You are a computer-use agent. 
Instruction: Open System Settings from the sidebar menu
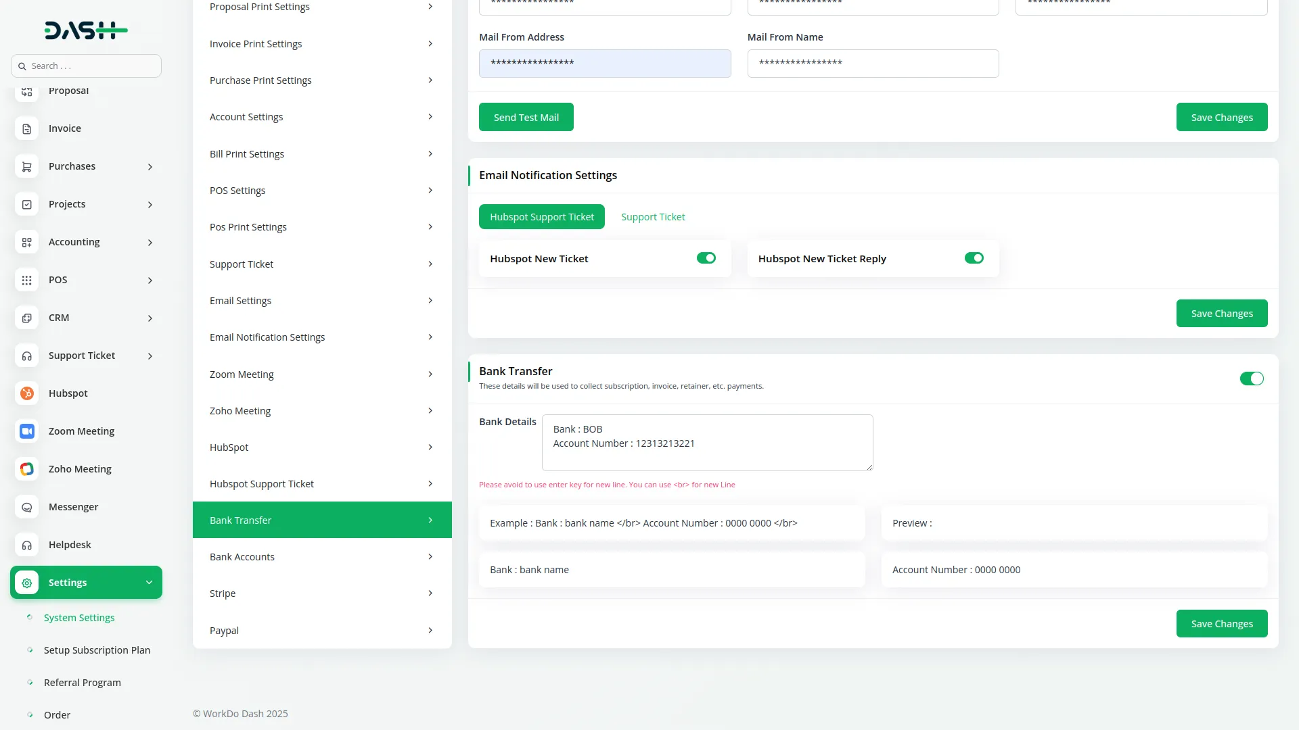78,617
